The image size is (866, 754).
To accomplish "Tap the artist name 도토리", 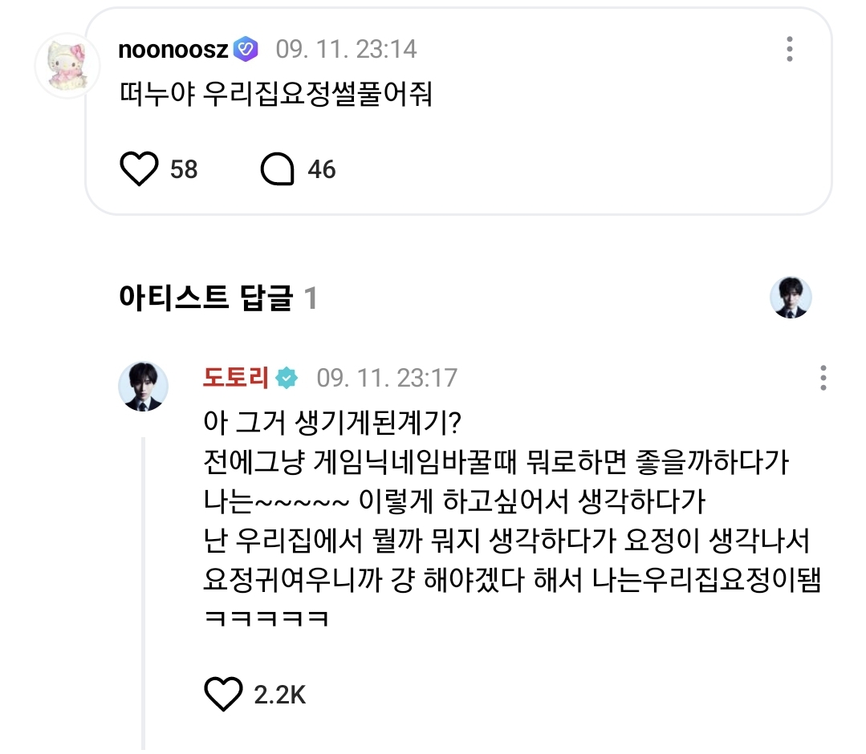I will (x=235, y=377).
